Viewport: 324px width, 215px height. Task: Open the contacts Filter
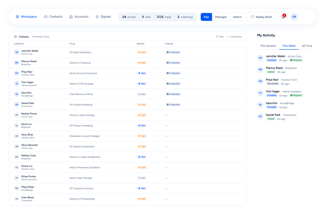pos(220,37)
